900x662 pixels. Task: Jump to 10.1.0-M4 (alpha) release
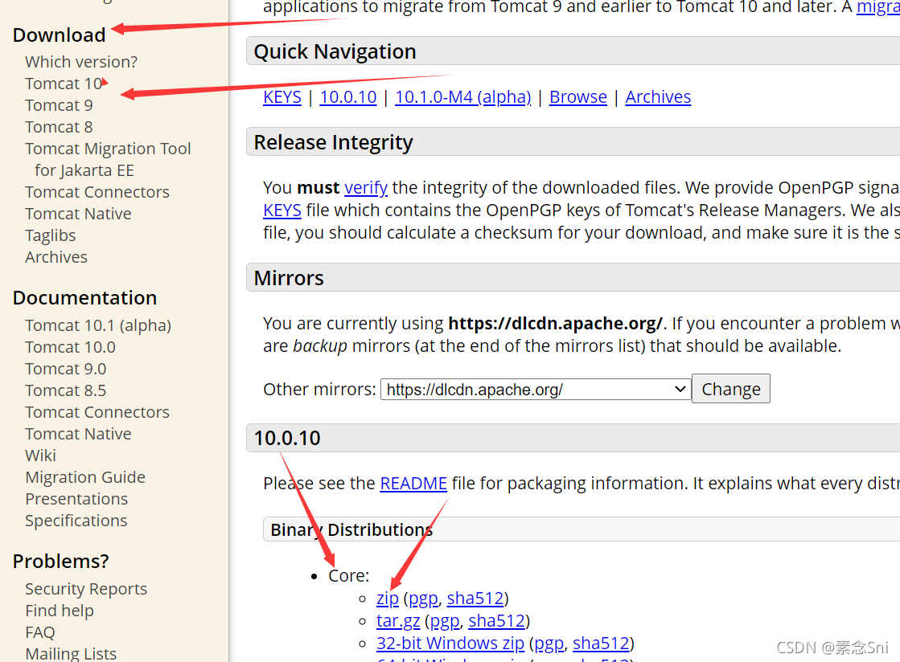pyautogui.click(x=462, y=97)
